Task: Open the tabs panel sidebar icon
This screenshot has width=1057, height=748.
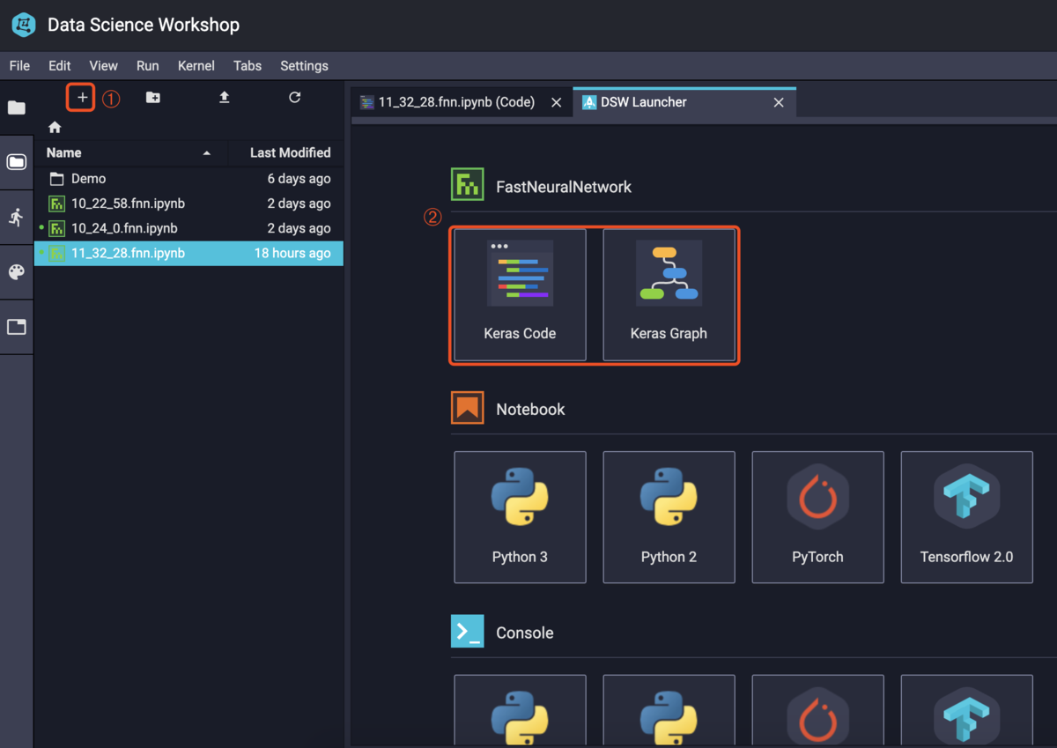Action: [17, 327]
